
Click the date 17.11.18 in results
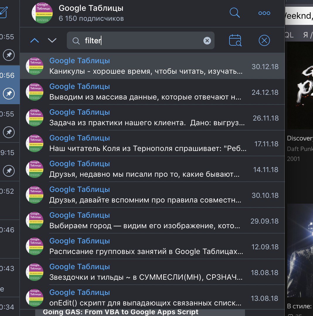click(266, 144)
